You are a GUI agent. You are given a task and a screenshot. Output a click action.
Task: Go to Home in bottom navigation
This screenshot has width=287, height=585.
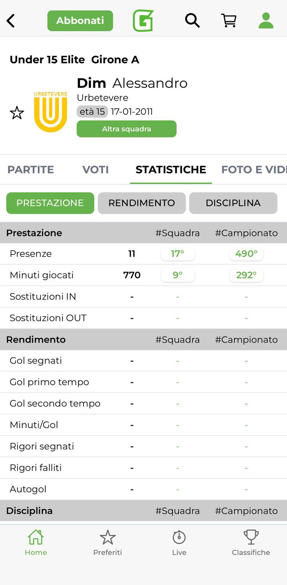(x=35, y=542)
